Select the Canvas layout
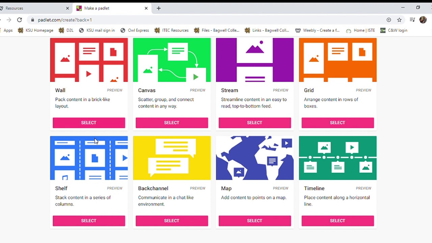 [172, 123]
